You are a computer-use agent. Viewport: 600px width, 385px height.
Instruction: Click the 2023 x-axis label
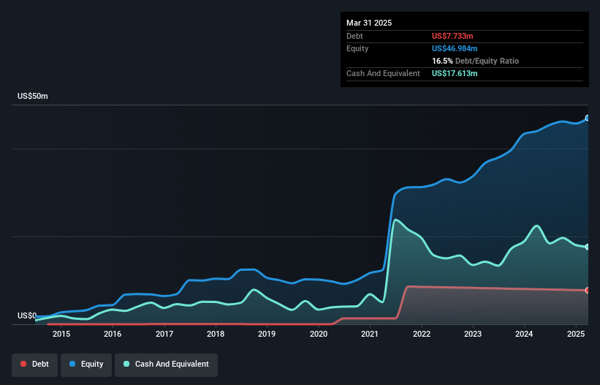click(473, 334)
